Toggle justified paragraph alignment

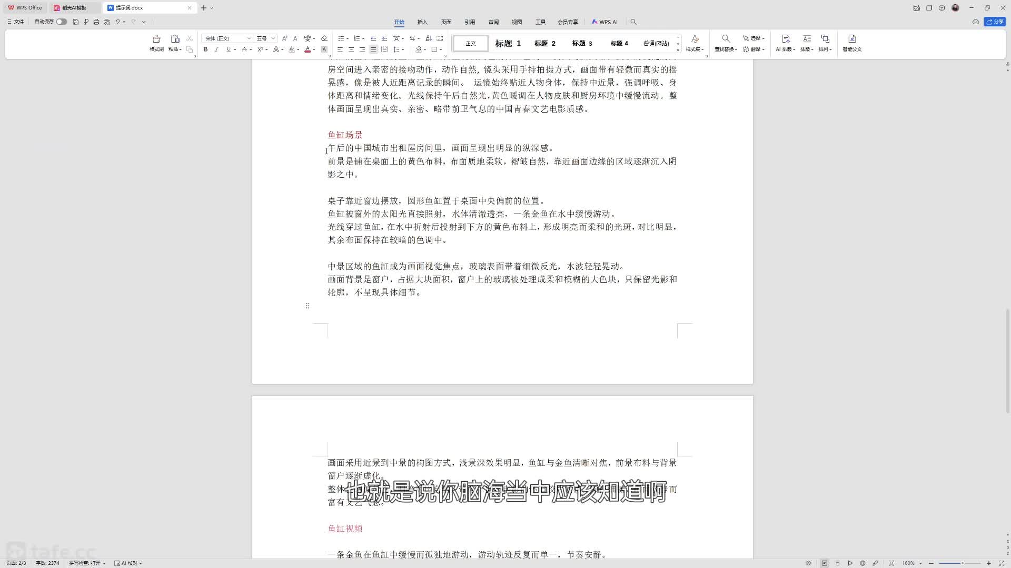coord(373,49)
